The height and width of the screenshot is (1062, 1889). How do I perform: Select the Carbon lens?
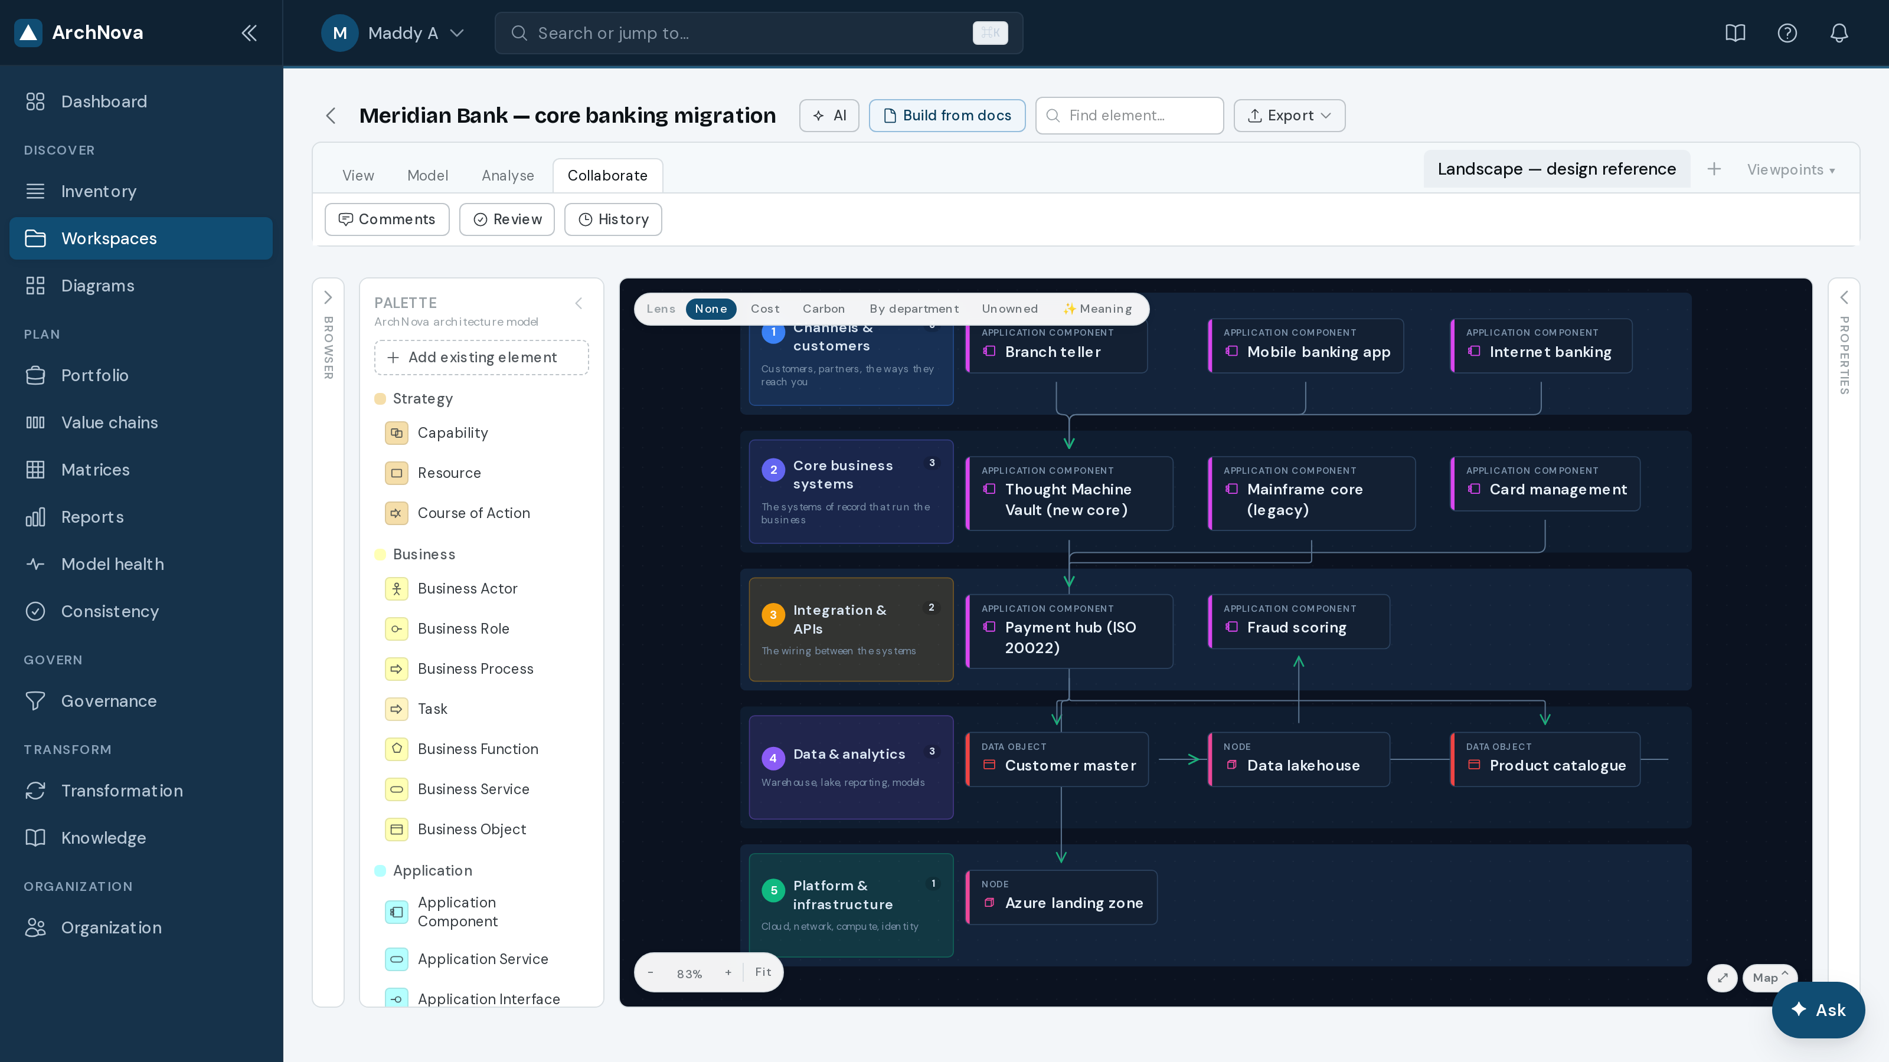(x=823, y=309)
